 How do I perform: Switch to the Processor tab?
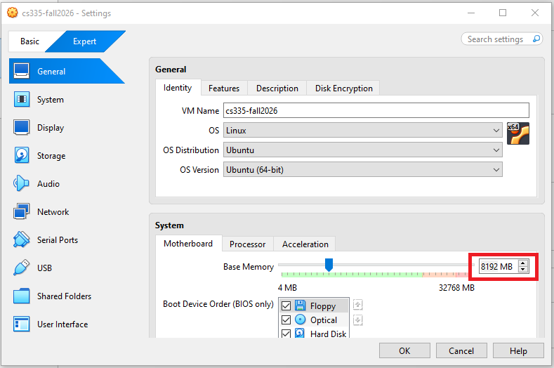click(x=247, y=244)
